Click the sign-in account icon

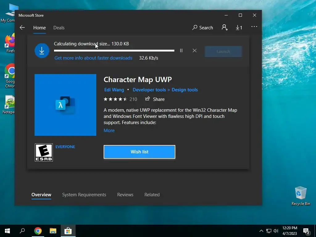point(225,27)
